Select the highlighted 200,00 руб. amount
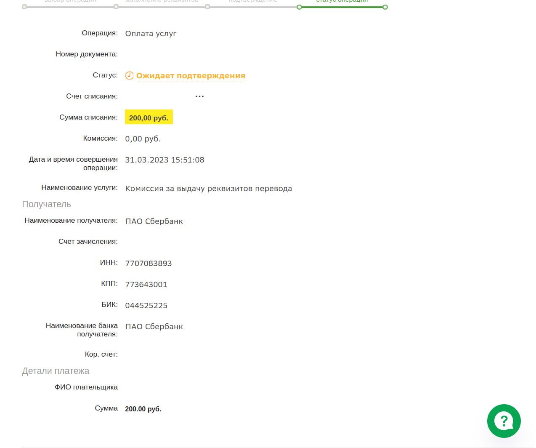The height and width of the screenshot is (448, 536). [149, 117]
